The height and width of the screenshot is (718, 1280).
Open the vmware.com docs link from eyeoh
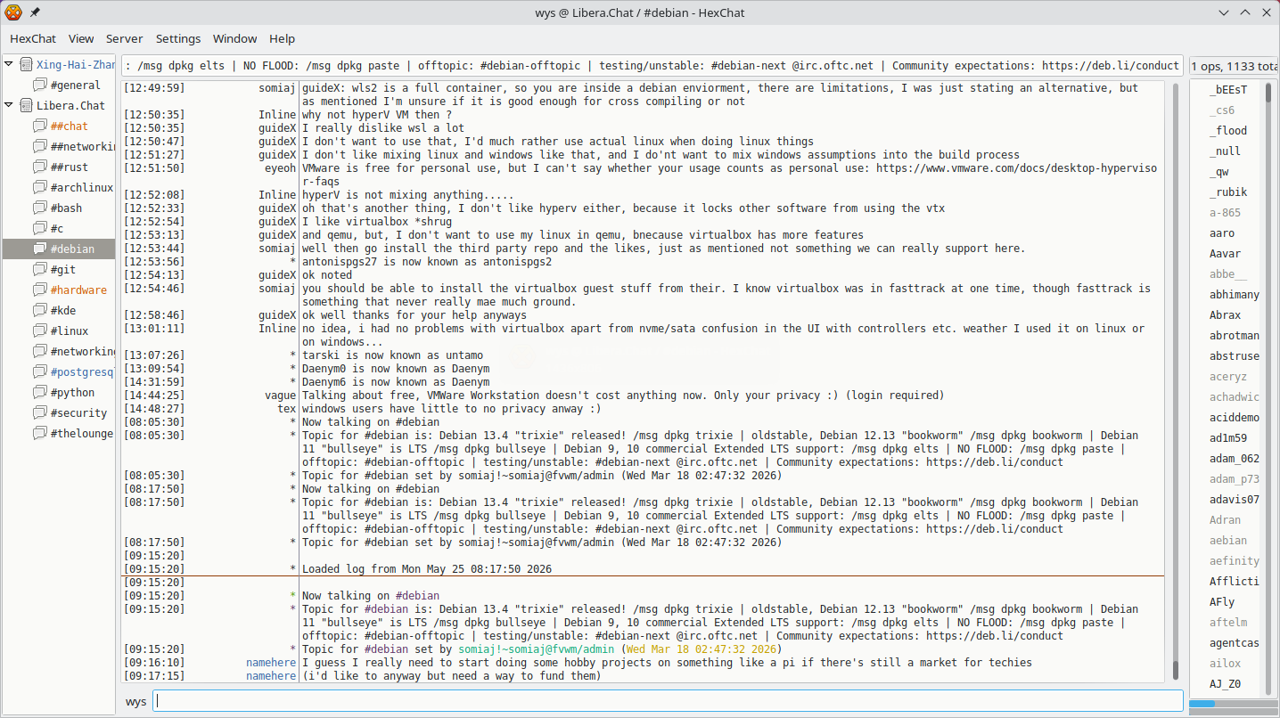[1017, 175]
